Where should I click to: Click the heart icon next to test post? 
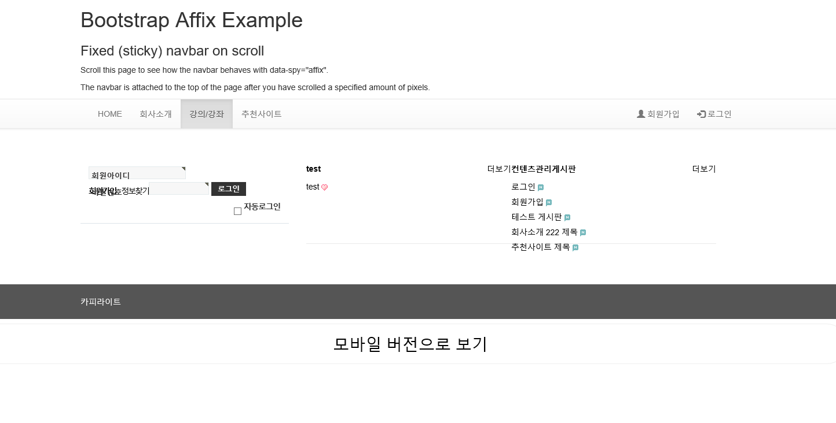(324, 187)
